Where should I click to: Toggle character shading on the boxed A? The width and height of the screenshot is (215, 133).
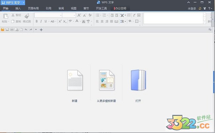pos(84,21)
